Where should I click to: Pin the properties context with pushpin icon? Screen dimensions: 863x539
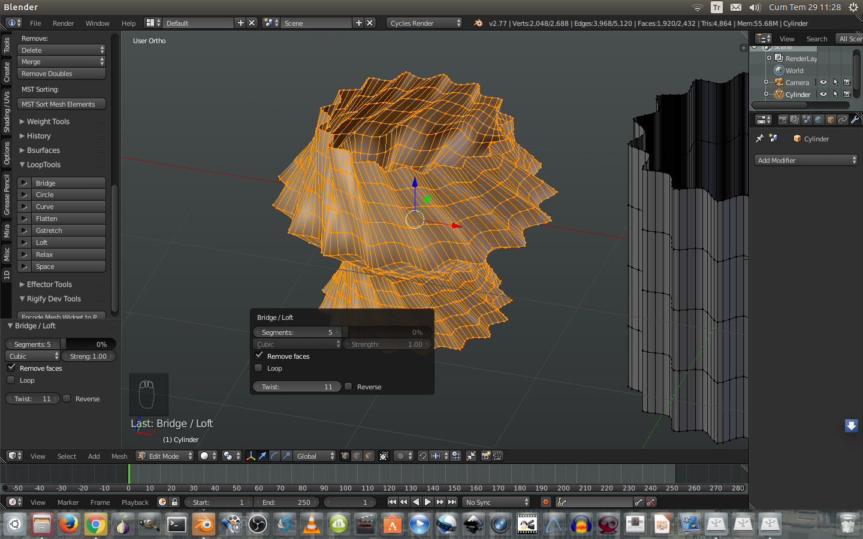pyautogui.click(x=760, y=138)
